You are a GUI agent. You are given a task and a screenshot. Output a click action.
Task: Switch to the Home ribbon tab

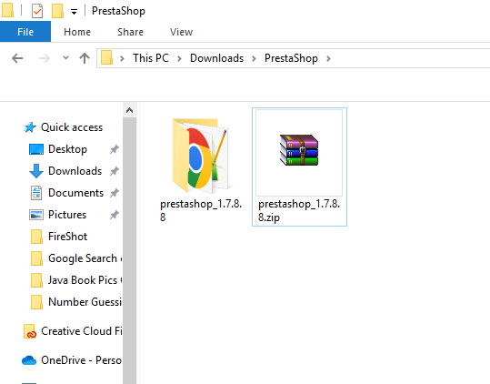(x=77, y=32)
